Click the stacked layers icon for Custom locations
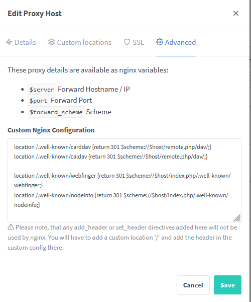The width and height of the screenshot is (251, 302). (51, 42)
